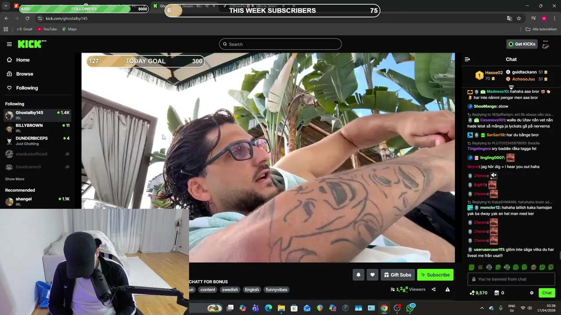Click taskbar volume icon
The image size is (561, 315).
529,308
